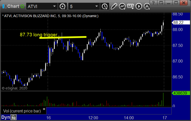
Task: Click the 87.50 price axis label
Action: click(x=178, y=46)
